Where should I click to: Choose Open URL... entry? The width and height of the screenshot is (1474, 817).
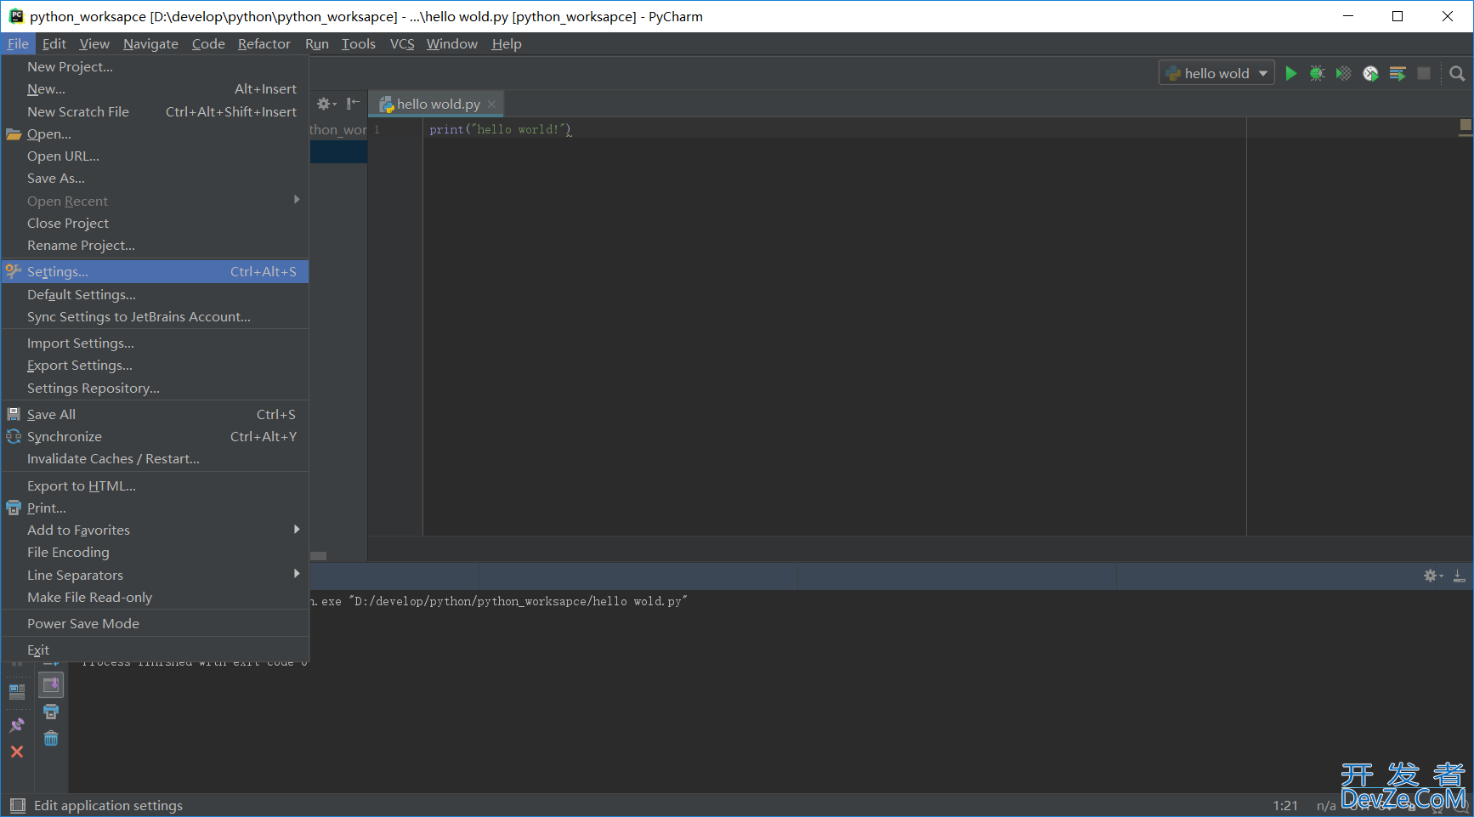point(155,156)
